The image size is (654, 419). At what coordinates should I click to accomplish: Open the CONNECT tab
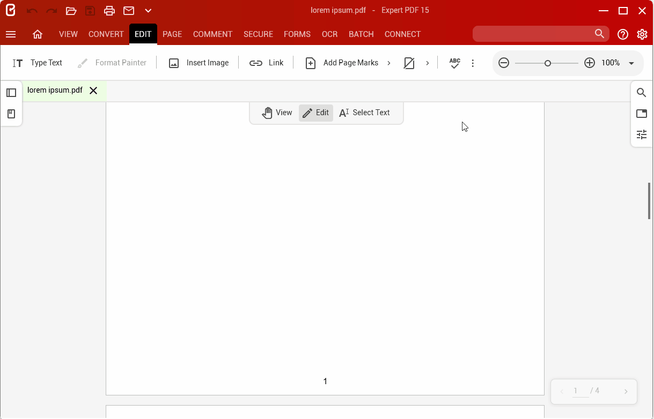[402, 34]
